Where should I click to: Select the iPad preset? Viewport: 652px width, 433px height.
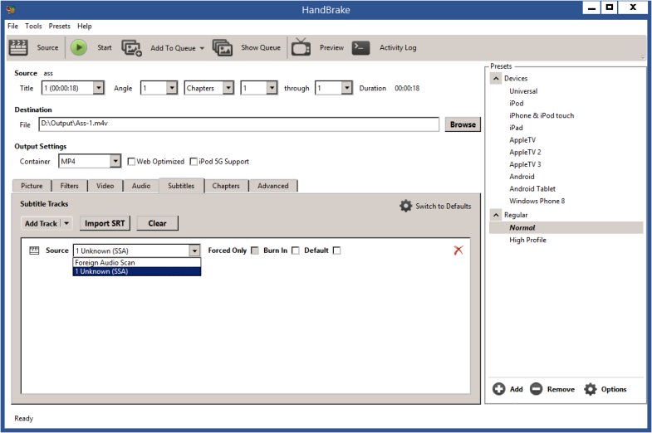[x=516, y=128]
